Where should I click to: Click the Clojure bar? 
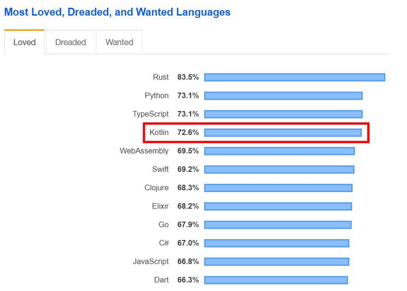(x=278, y=188)
